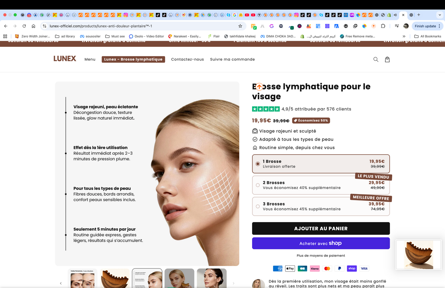Reload the page using the refresh icon
The width and height of the screenshot is (445, 288).
coord(24,26)
